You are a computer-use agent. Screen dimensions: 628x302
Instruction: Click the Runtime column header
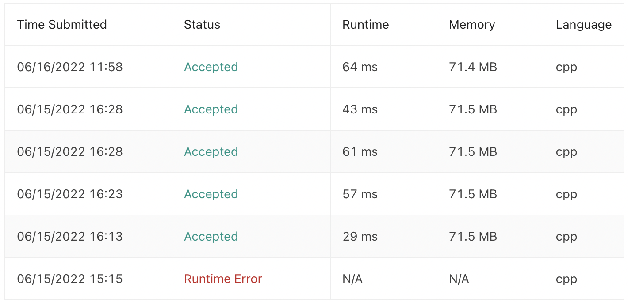click(366, 25)
